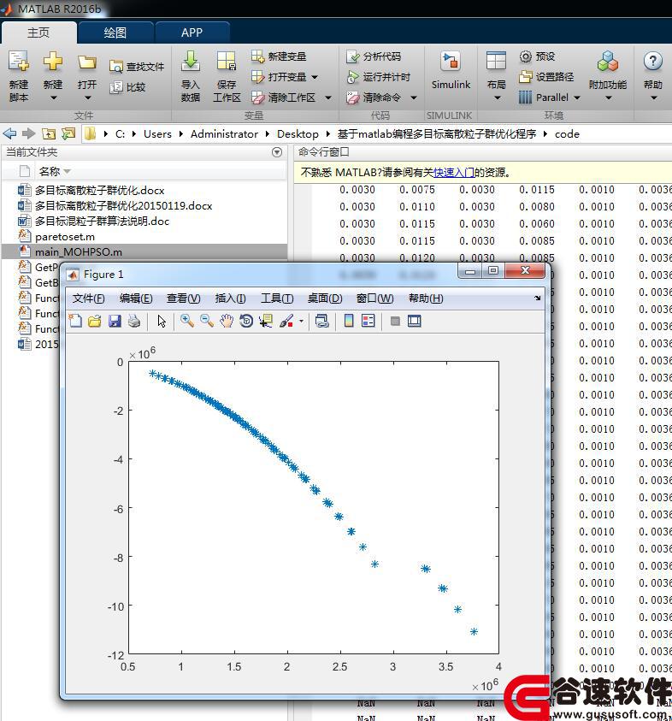Click Compare (比较) in the File section

point(127,87)
